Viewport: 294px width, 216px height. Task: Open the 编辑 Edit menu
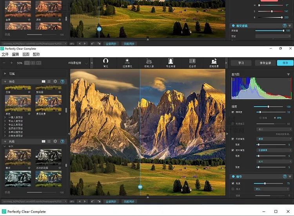(x=15, y=54)
